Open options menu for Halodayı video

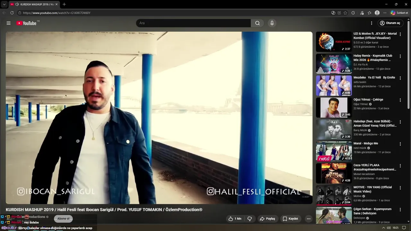[x=400, y=122]
